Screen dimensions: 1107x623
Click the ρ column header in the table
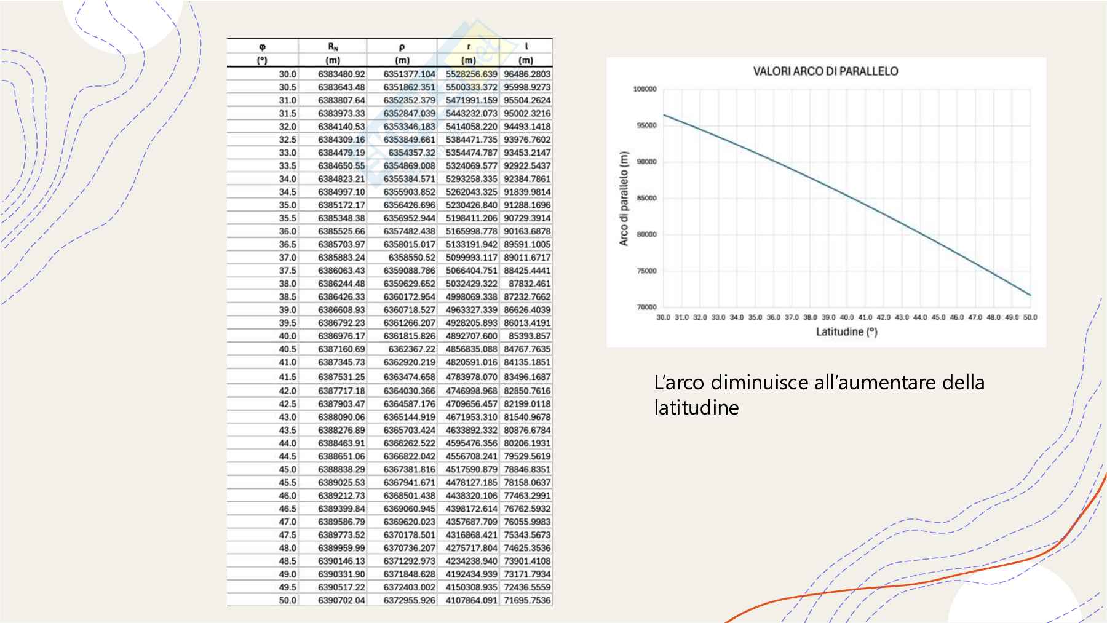coord(402,47)
